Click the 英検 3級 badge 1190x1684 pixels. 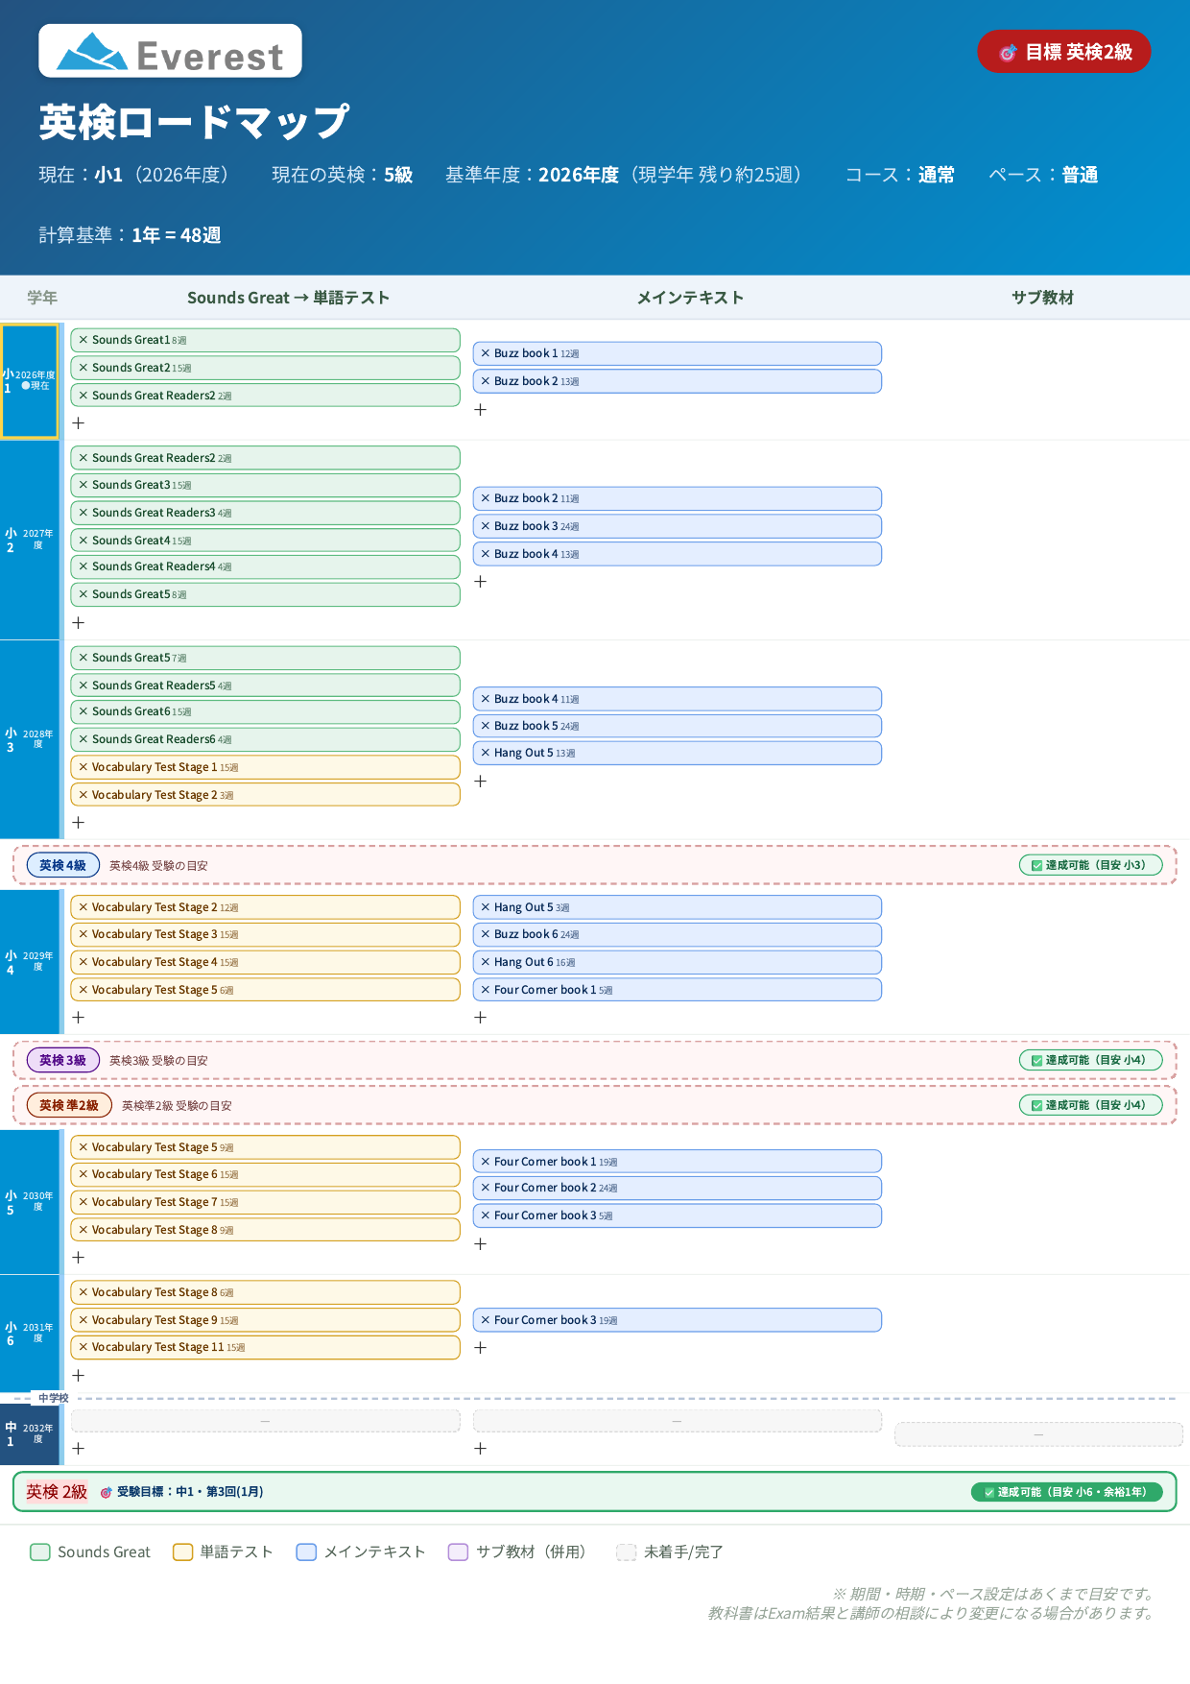pos(62,1060)
